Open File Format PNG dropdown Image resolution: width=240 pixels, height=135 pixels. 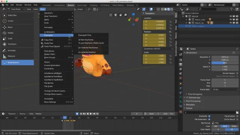coord(225,123)
